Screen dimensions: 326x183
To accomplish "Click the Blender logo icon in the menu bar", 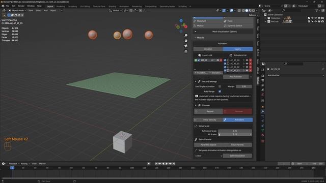I will (3, 6).
